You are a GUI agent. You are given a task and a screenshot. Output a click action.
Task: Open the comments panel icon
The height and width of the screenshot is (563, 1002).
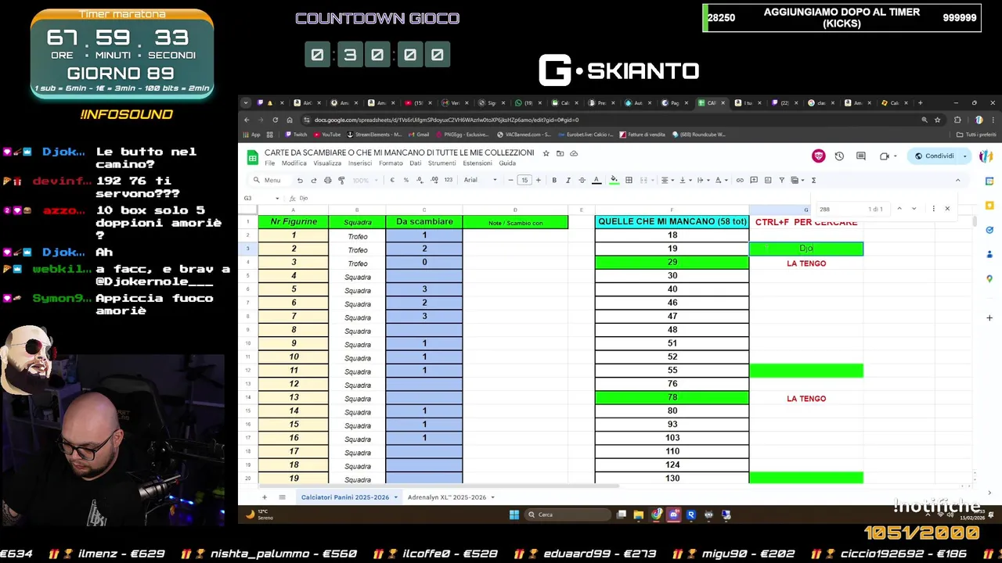pos(861,156)
